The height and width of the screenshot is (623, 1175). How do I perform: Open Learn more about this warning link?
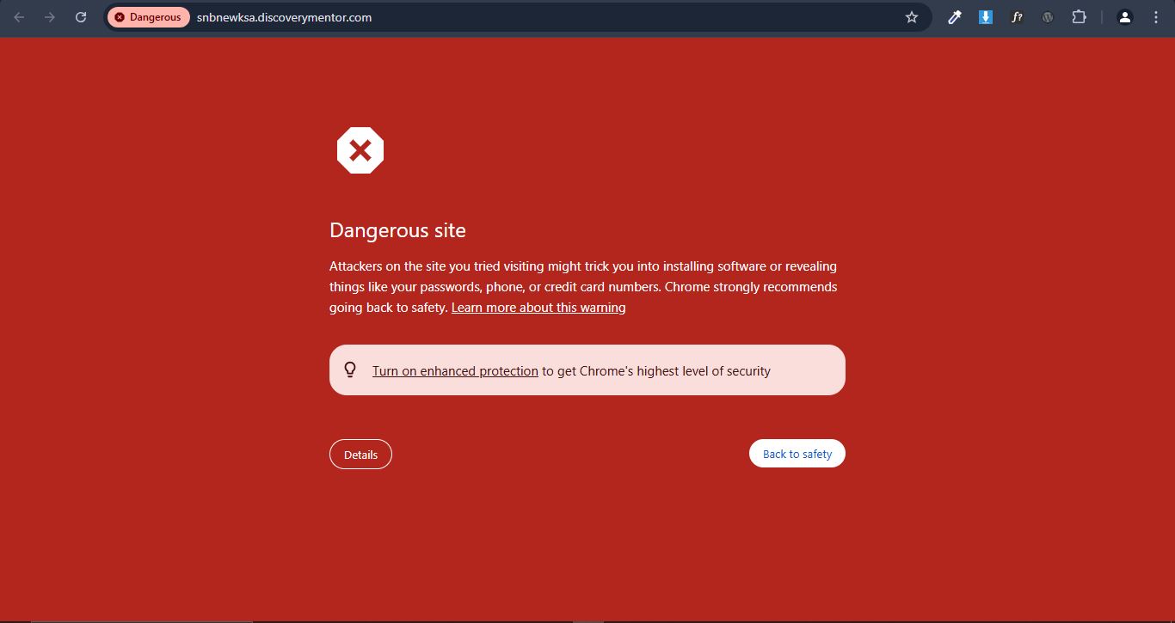click(538, 308)
